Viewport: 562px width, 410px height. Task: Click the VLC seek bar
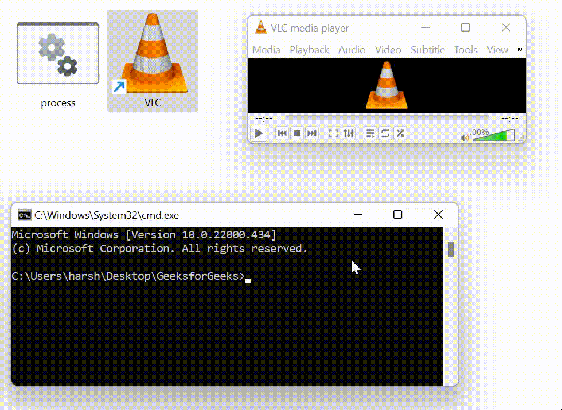pyautogui.click(x=387, y=117)
